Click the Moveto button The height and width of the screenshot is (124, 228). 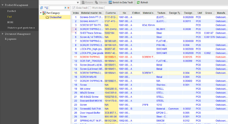tap(101, 2)
